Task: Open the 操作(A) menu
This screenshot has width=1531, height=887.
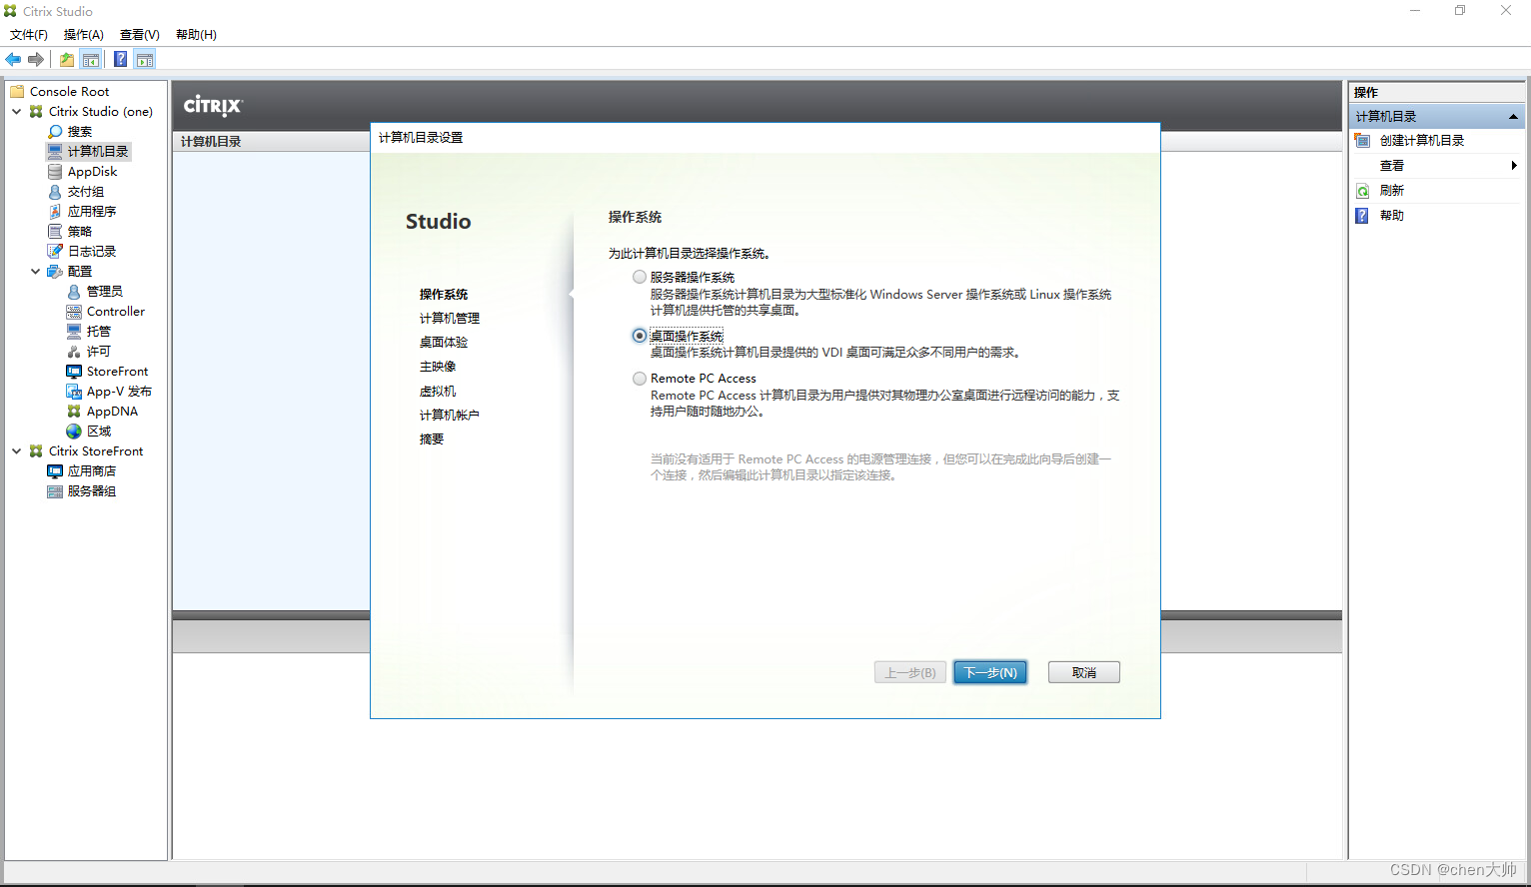Action: 84,35
